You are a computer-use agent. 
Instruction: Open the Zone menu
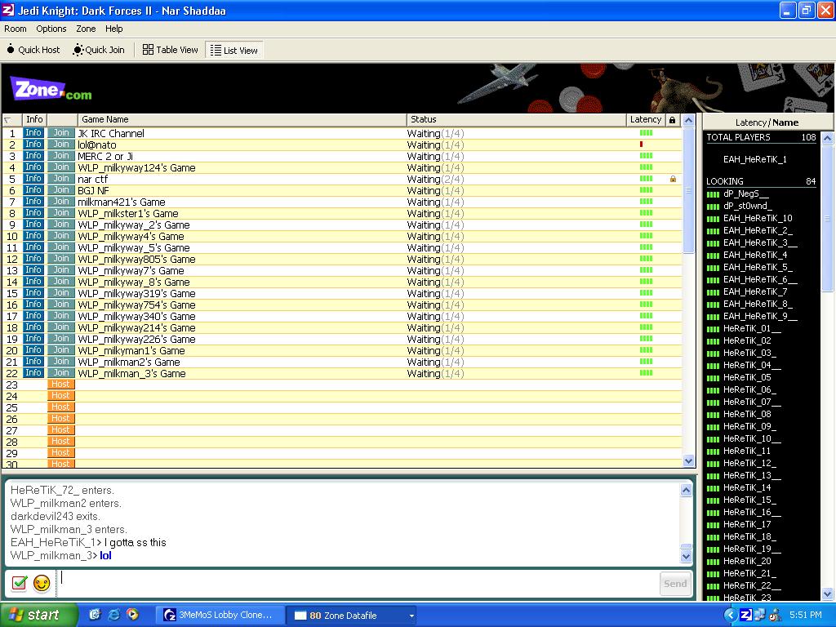coord(86,29)
